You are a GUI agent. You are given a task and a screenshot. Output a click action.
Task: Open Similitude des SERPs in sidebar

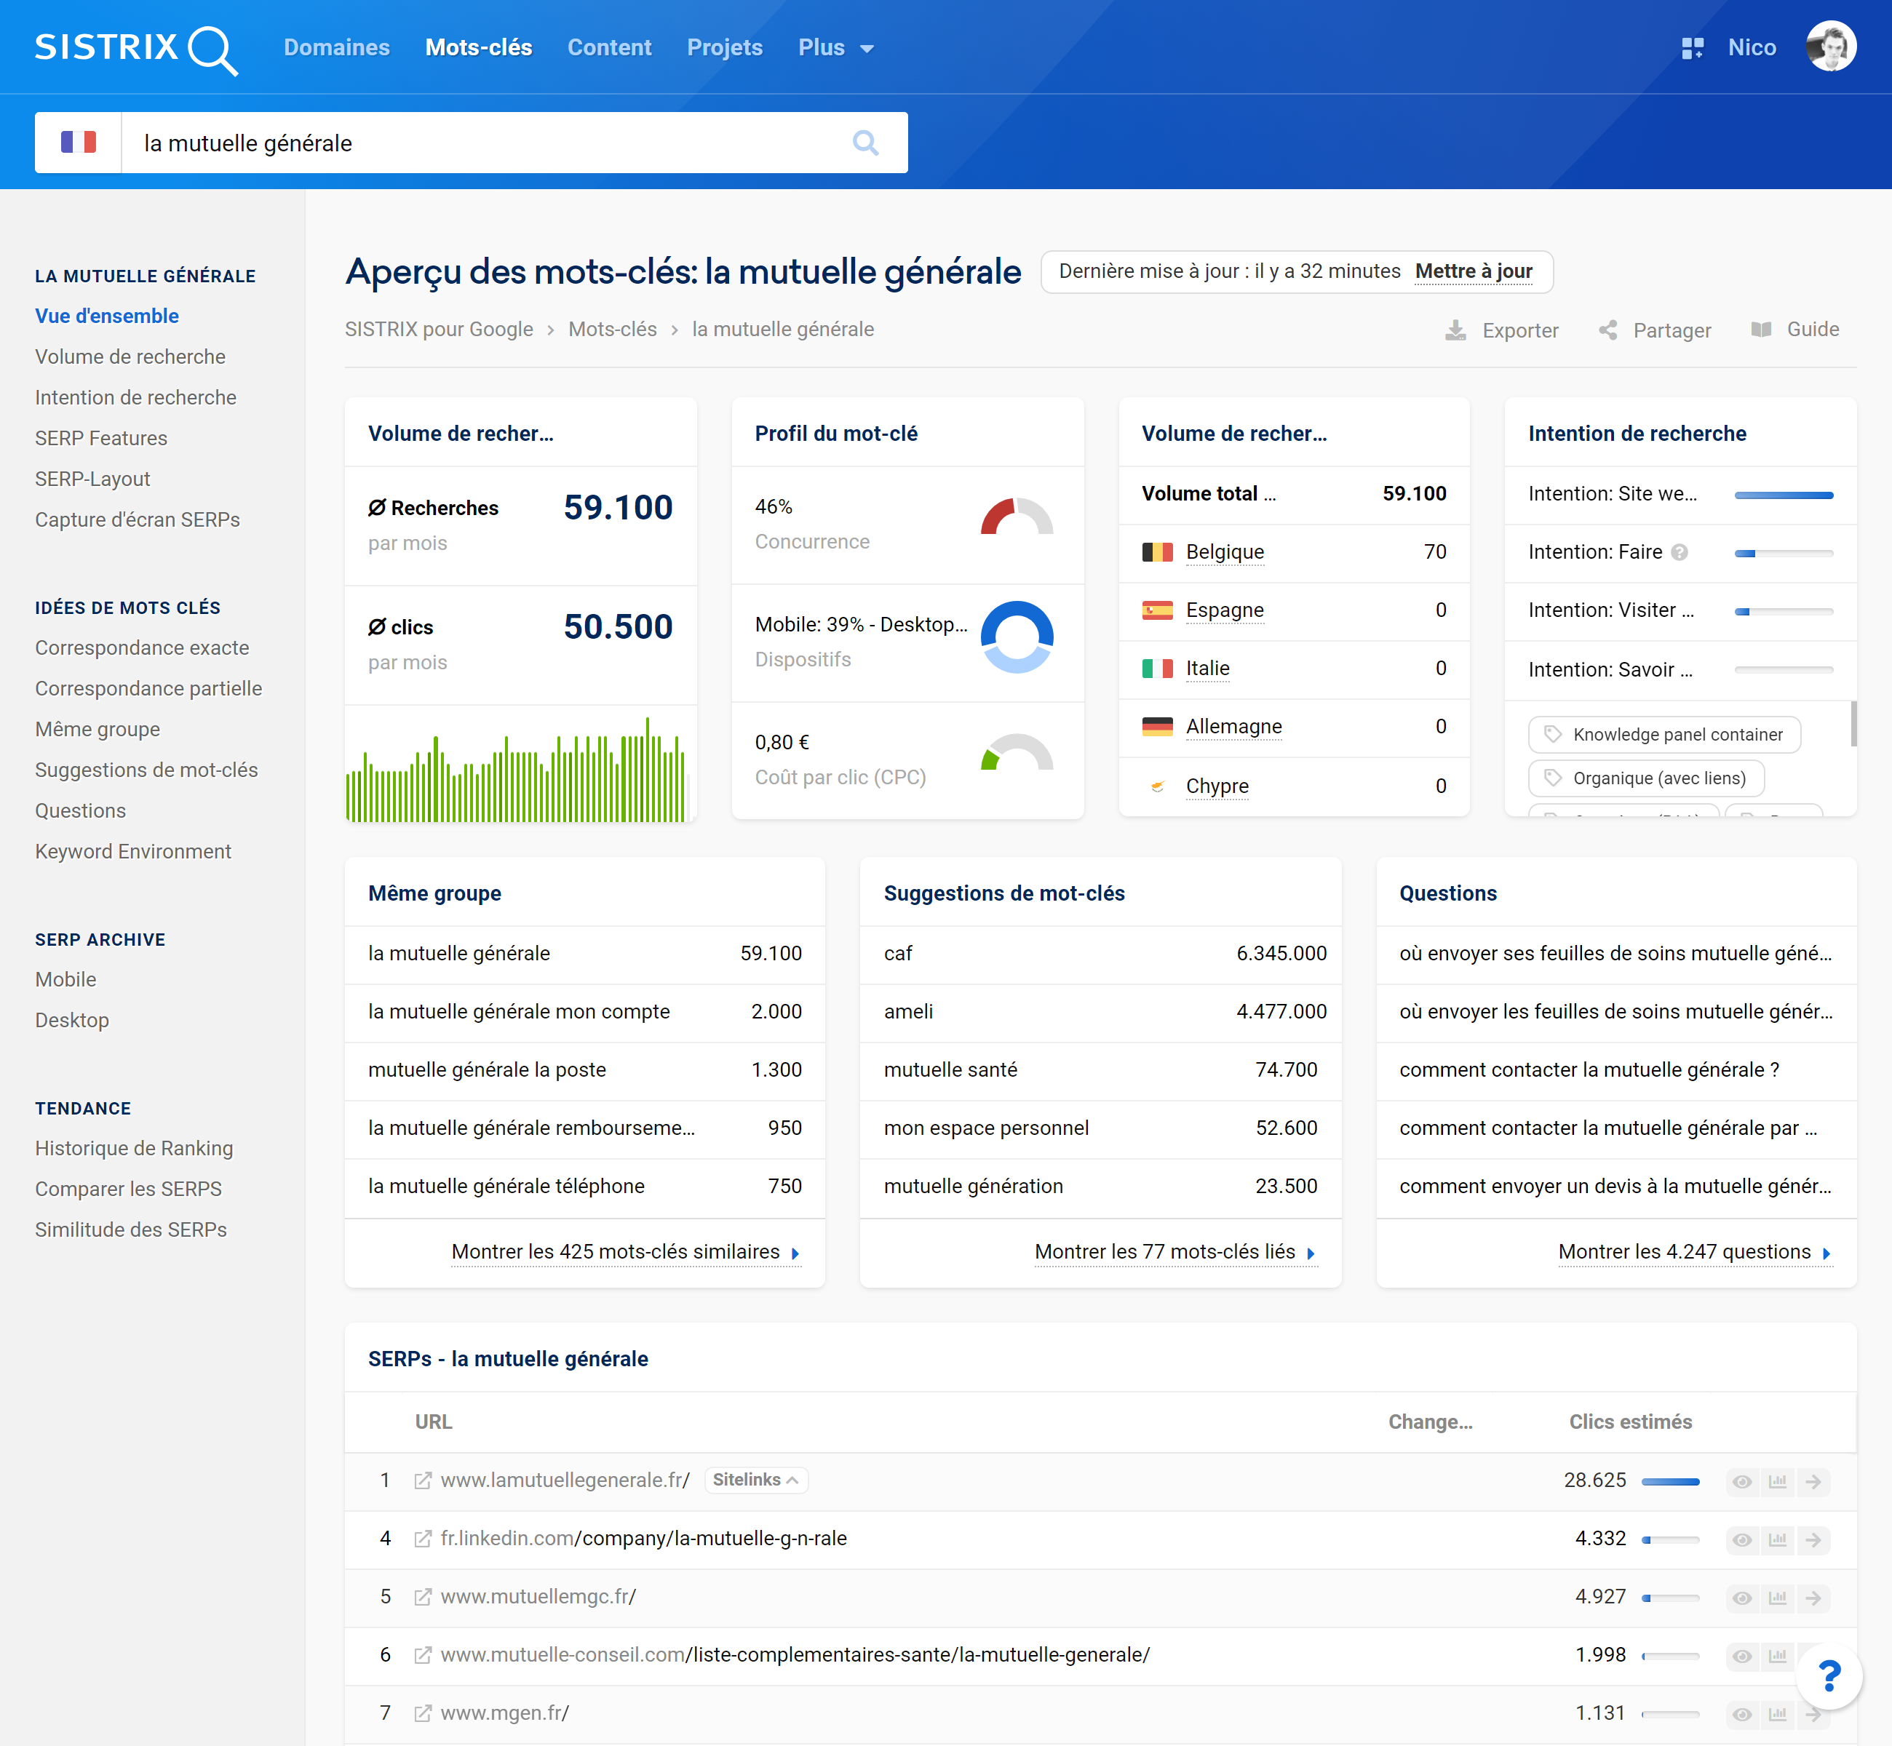130,1229
